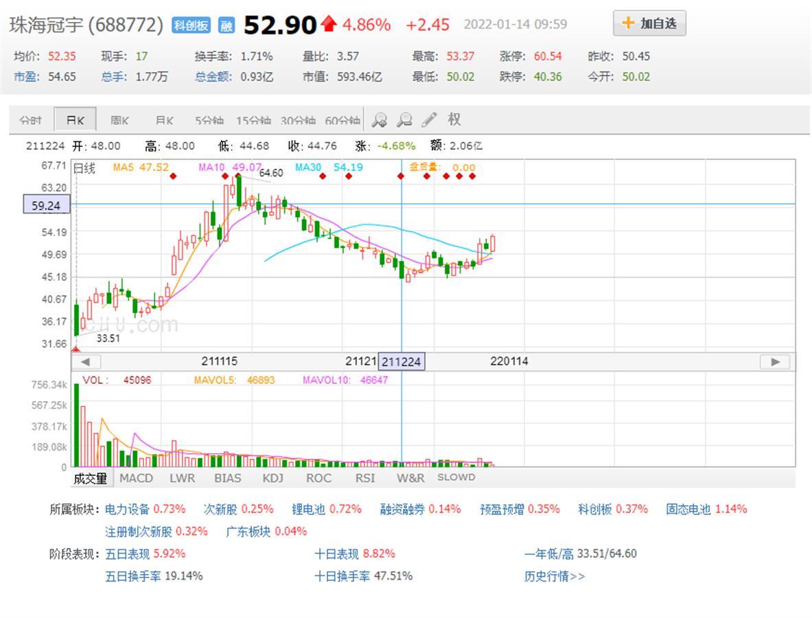Click the red up arrow beside price
Screen dimensions: 812x618
pyautogui.click(x=328, y=24)
